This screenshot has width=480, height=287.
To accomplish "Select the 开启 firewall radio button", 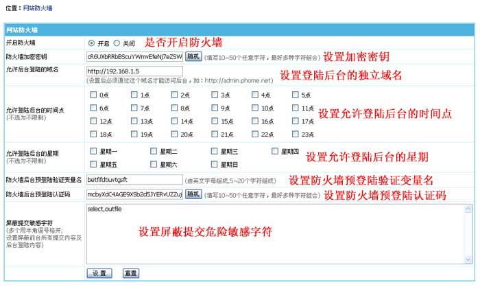I will click(92, 43).
